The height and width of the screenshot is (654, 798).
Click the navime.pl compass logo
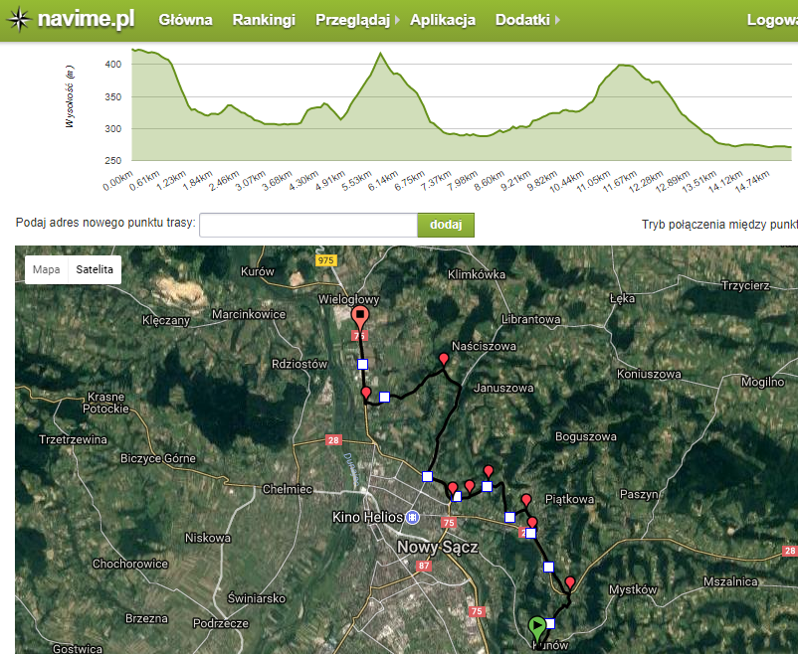pos(19,20)
